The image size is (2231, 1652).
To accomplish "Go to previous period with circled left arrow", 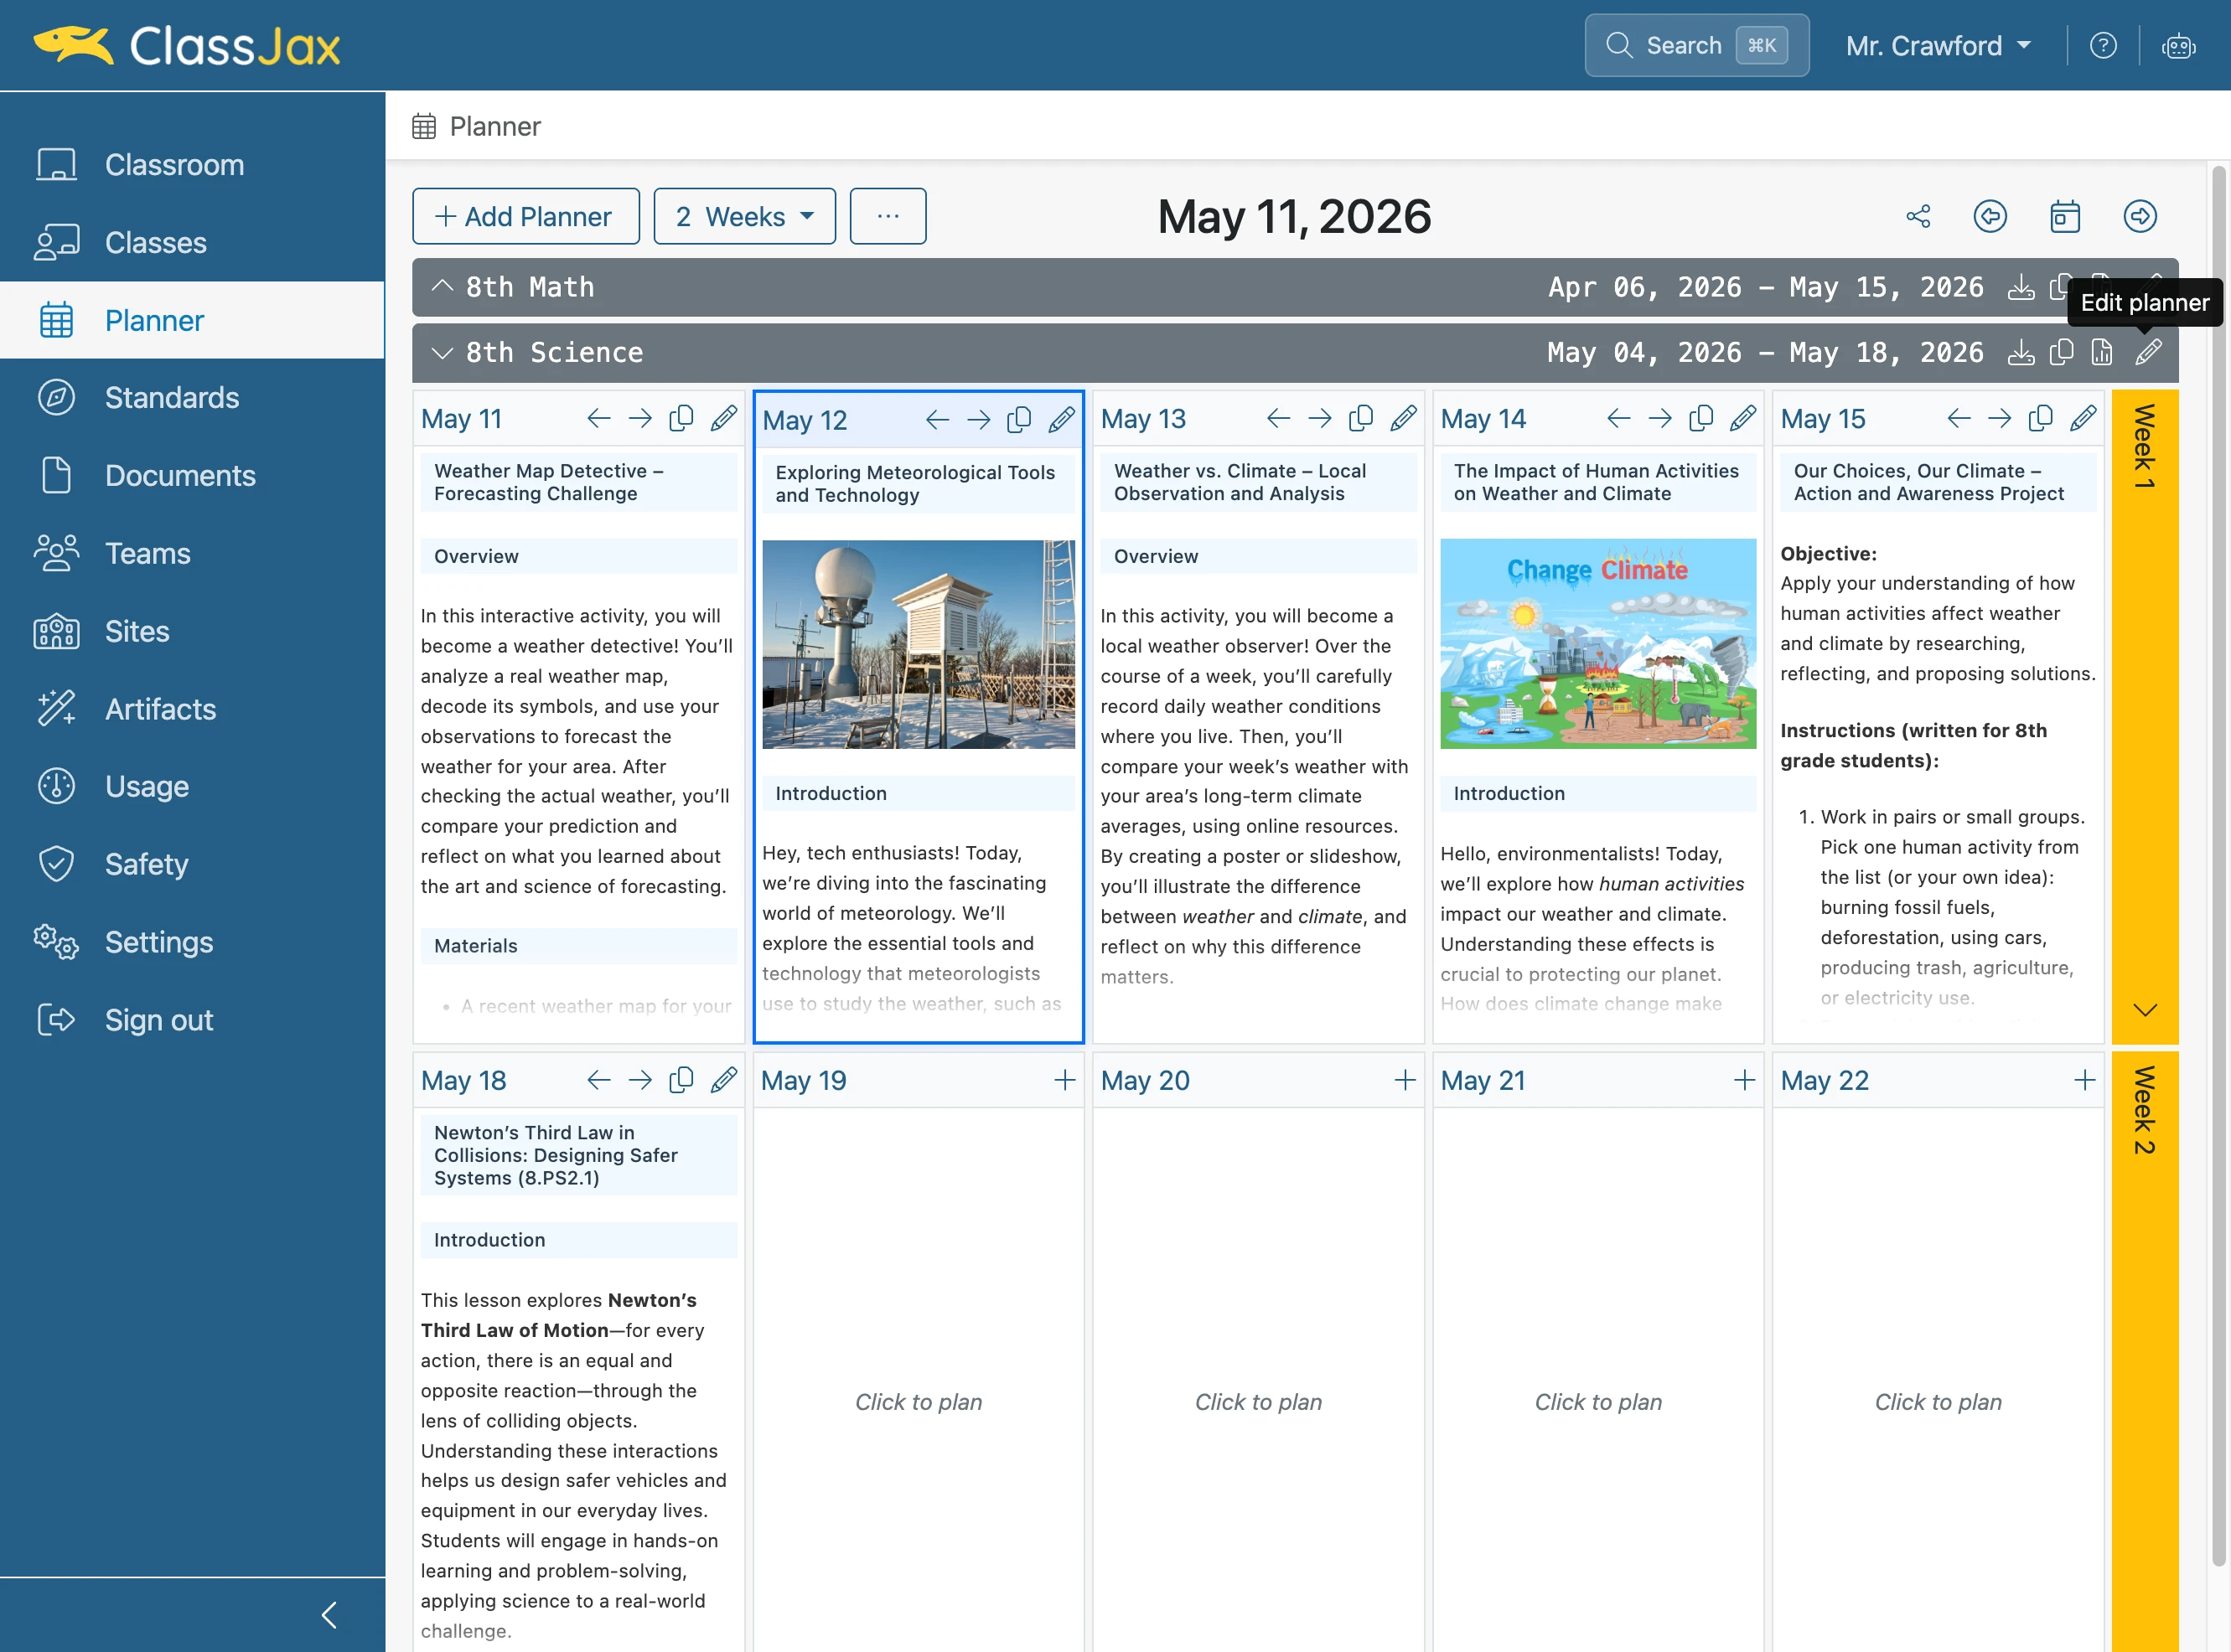I will click(1990, 216).
